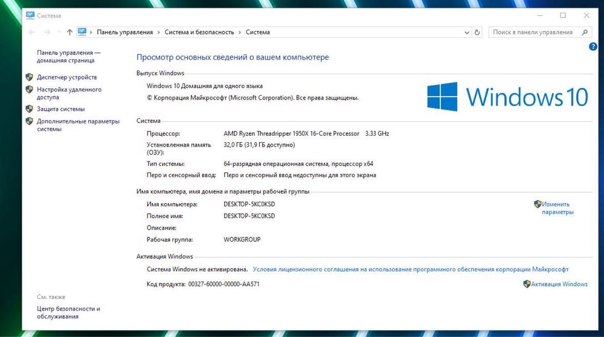Image resolution: width=604 pixels, height=337 pixels.
Task: Click the product code 00327-60000-00000-AA571
Action: 224,285
